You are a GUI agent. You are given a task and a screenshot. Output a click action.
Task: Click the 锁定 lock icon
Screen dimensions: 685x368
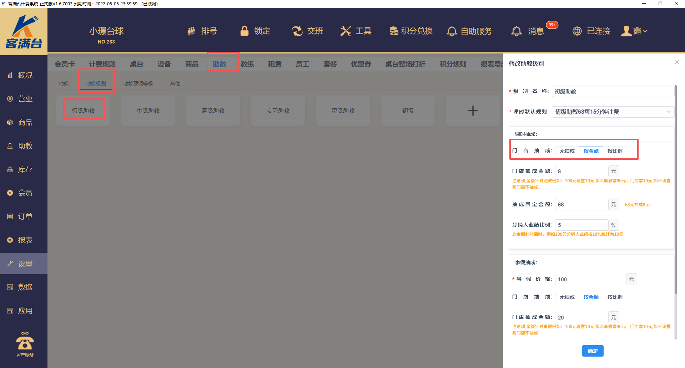(x=245, y=31)
